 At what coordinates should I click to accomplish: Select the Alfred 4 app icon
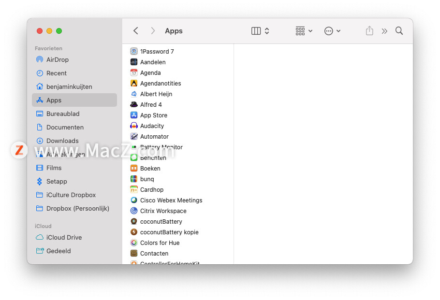[x=134, y=104]
